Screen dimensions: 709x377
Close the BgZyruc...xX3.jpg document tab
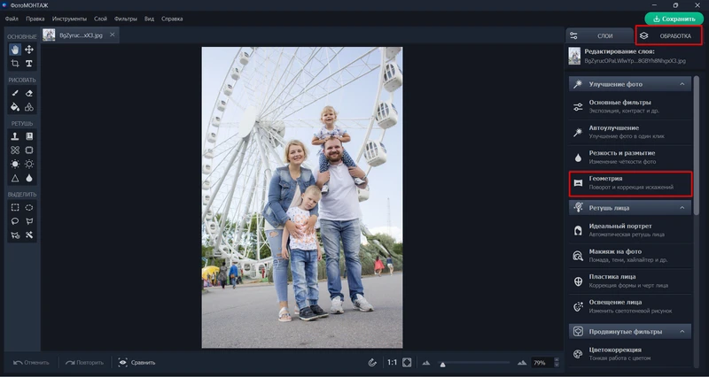click(113, 35)
